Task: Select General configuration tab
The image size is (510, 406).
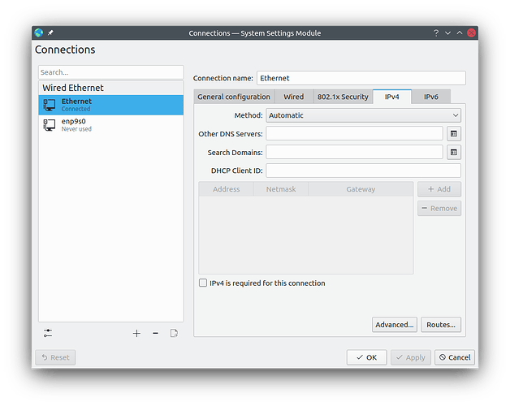Action: pos(234,97)
